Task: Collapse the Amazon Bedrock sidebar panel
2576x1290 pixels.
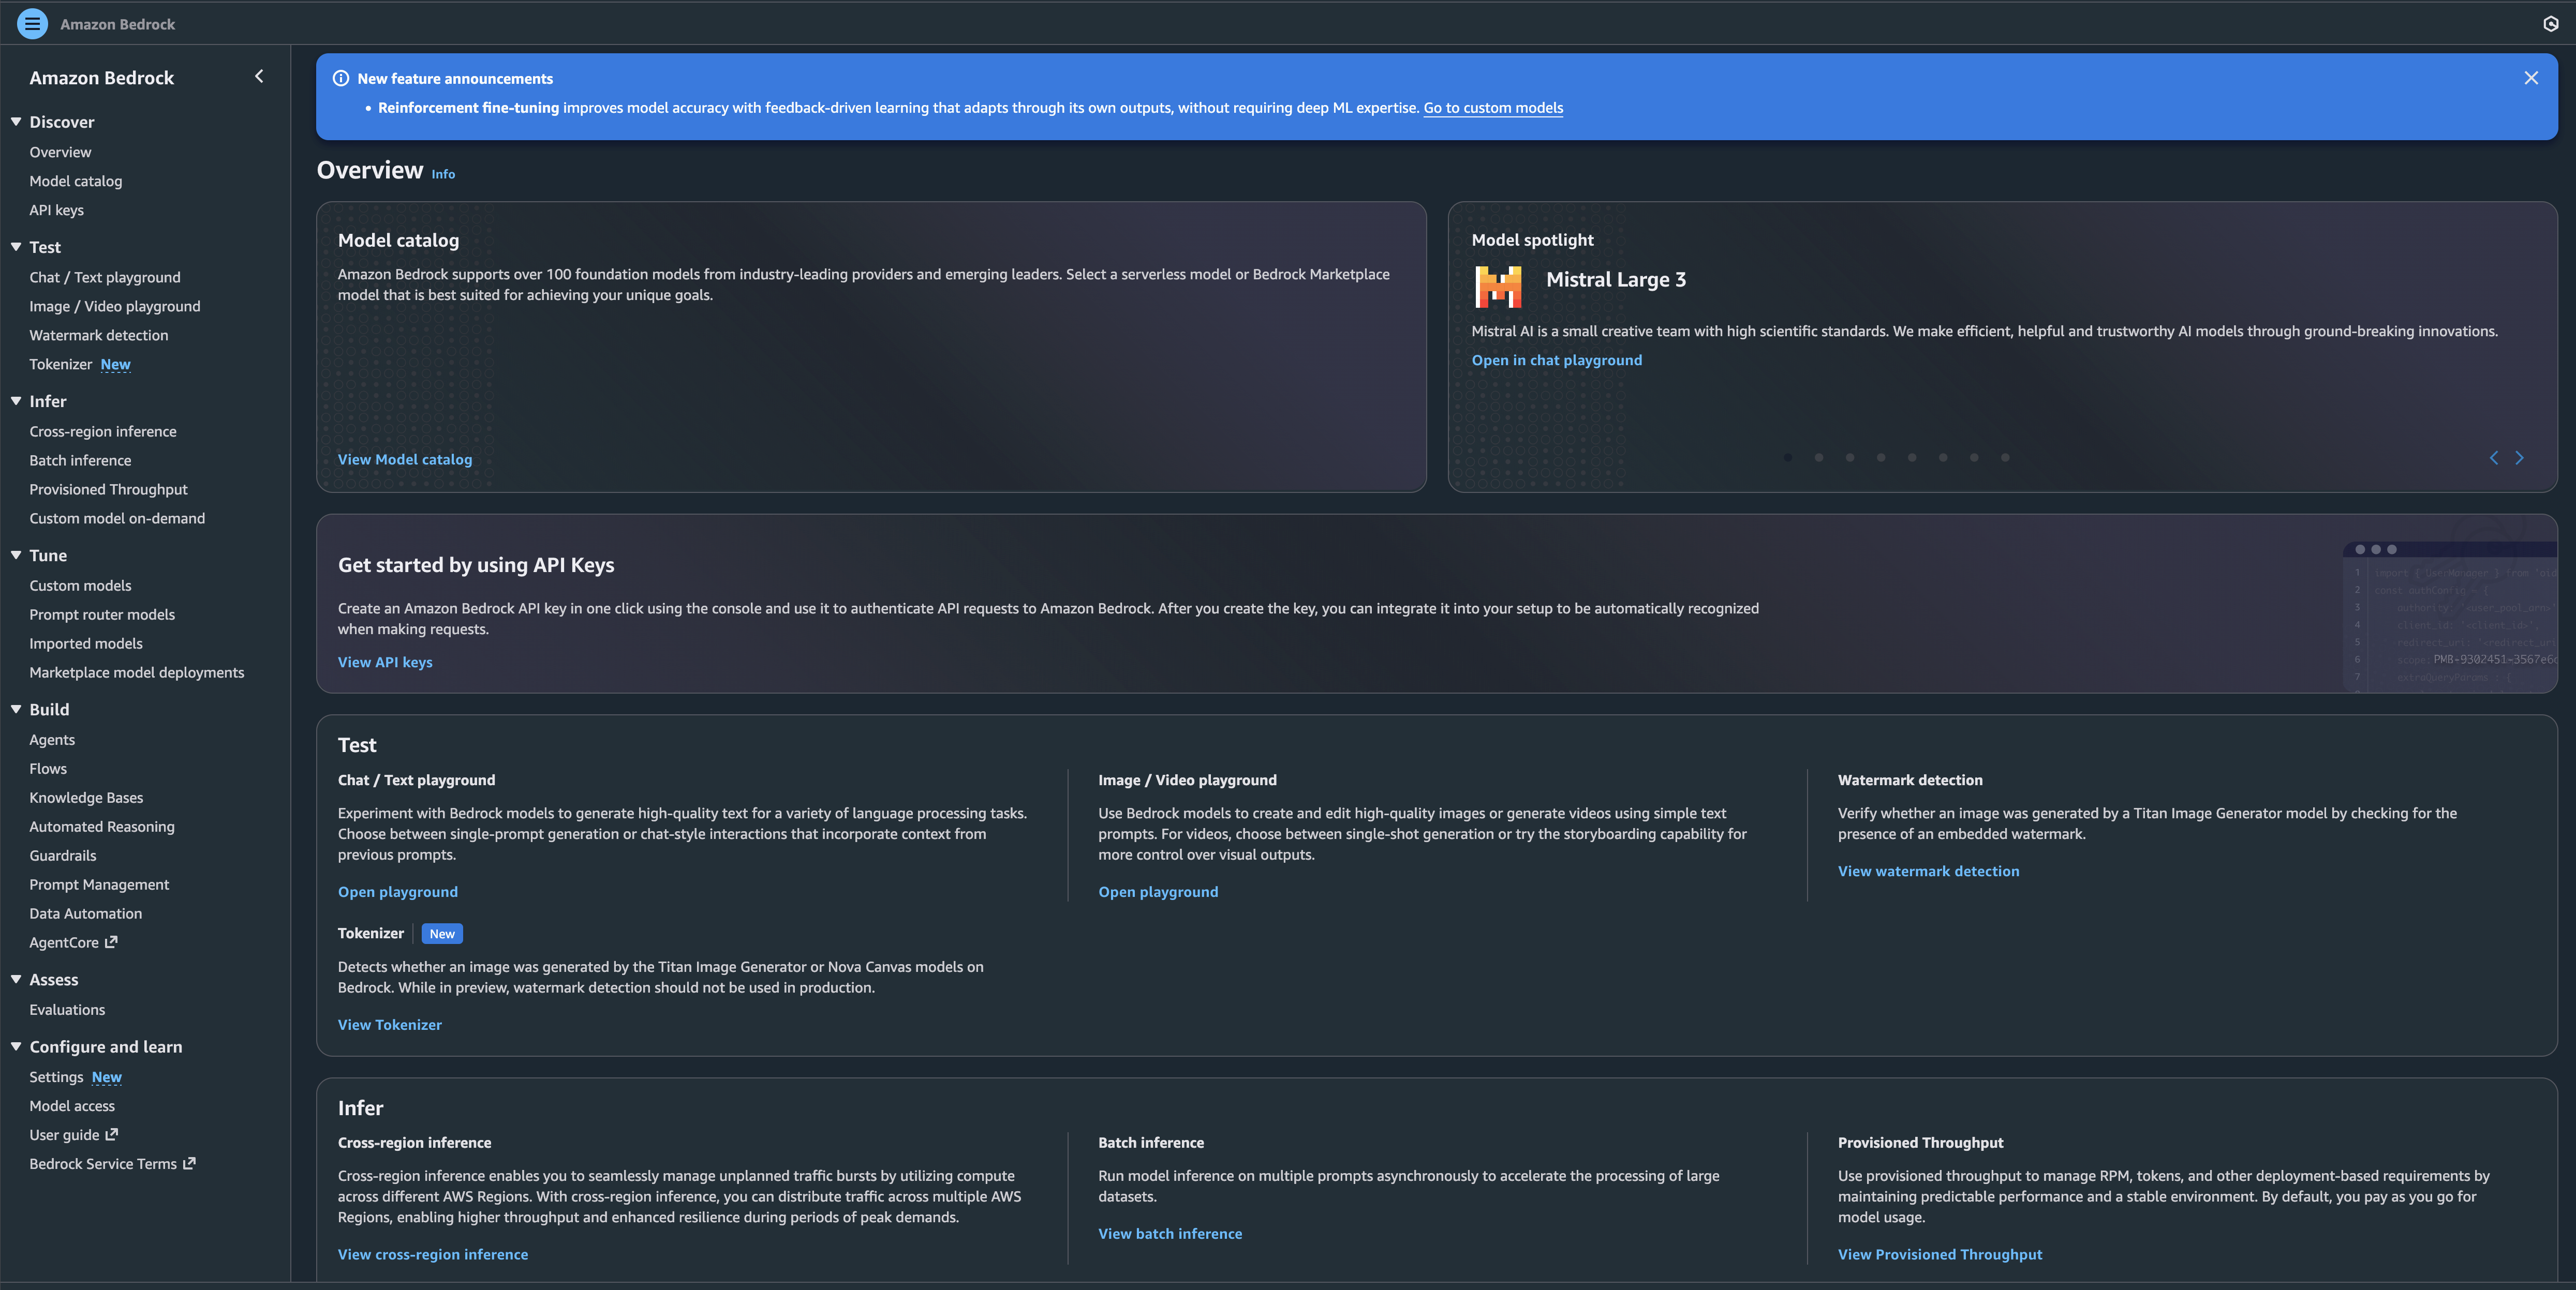Action: tap(259, 77)
